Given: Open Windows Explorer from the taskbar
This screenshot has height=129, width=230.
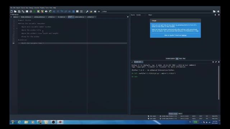Looking at the screenshot, I should coord(26,122).
